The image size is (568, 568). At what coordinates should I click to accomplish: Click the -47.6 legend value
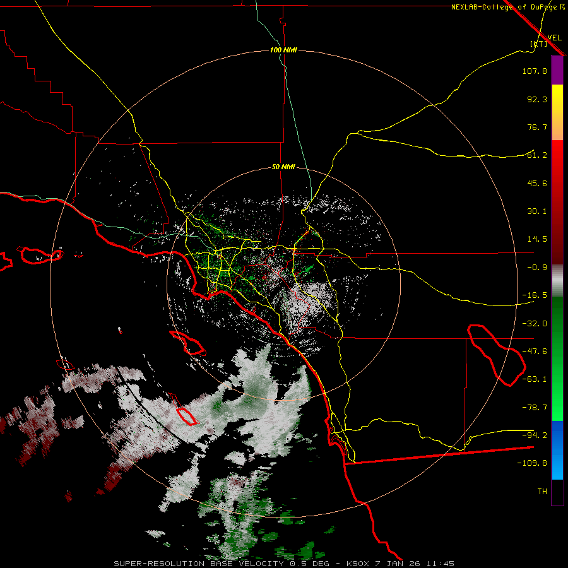pos(535,352)
